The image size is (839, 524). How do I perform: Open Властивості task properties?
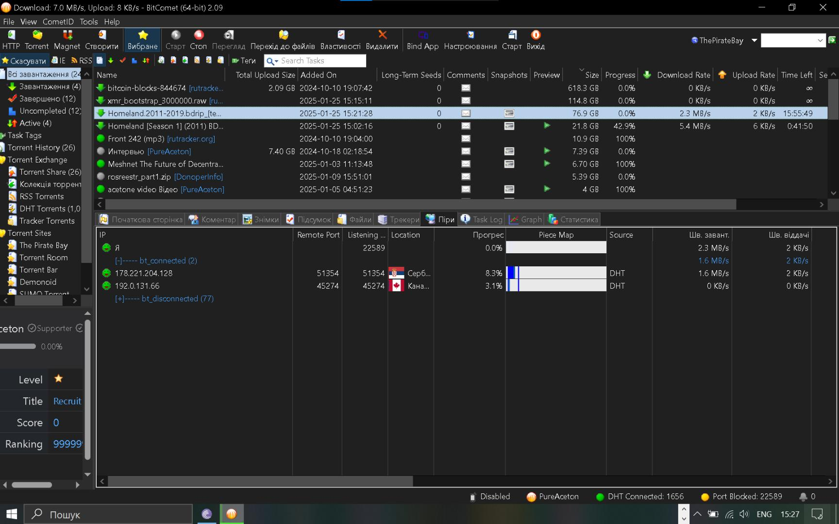coord(340,40)
